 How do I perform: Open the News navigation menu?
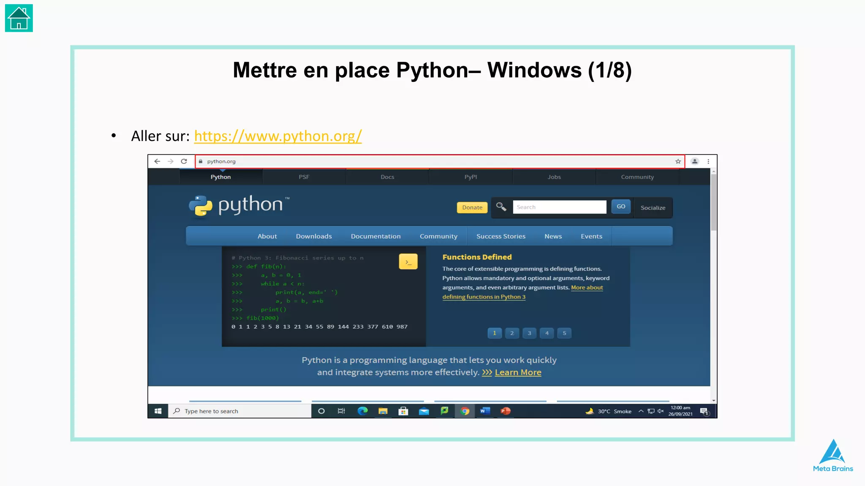(x=553, y=236)
